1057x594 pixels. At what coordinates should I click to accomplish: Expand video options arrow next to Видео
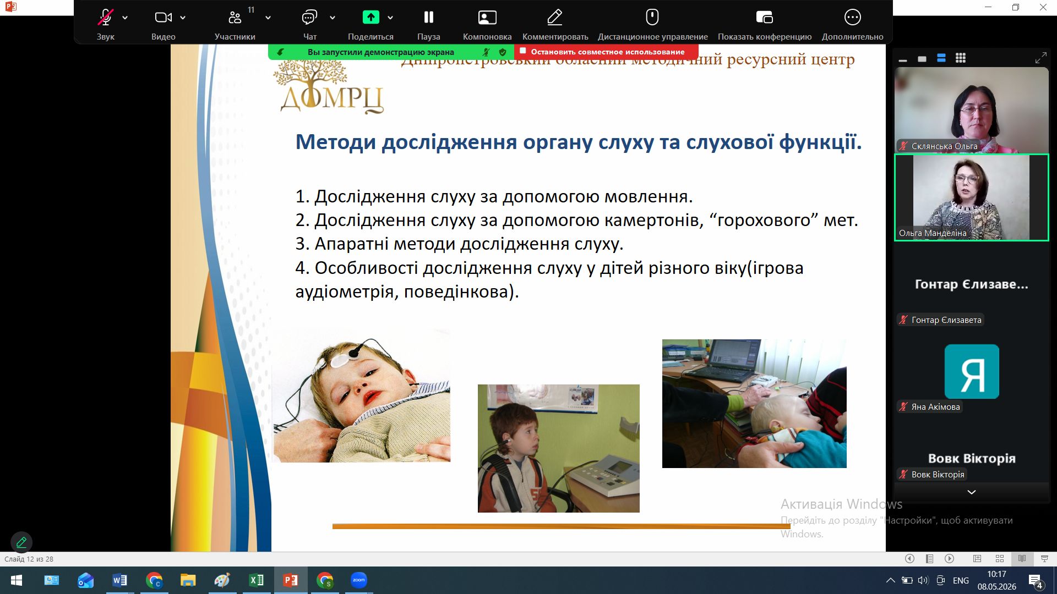[x=183, y=18]
